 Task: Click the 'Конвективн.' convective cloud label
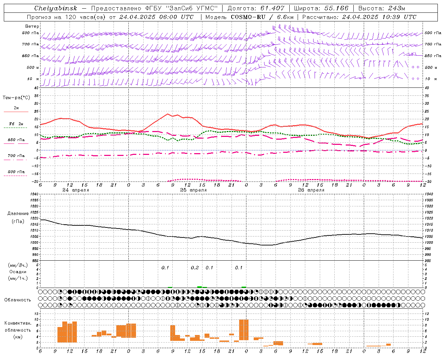tap(18, 323)
